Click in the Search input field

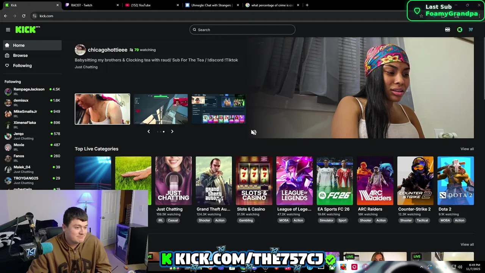[242, 30]
